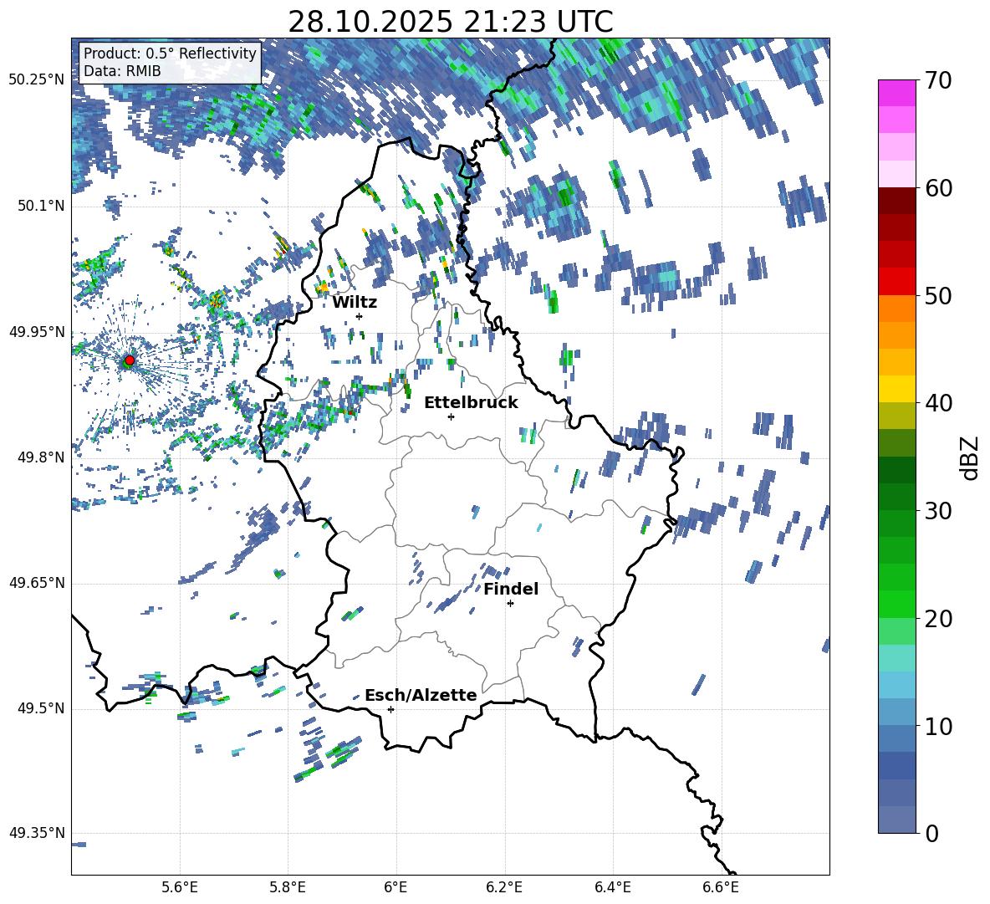Click the magenta top colorbar segment

point(896,94)
